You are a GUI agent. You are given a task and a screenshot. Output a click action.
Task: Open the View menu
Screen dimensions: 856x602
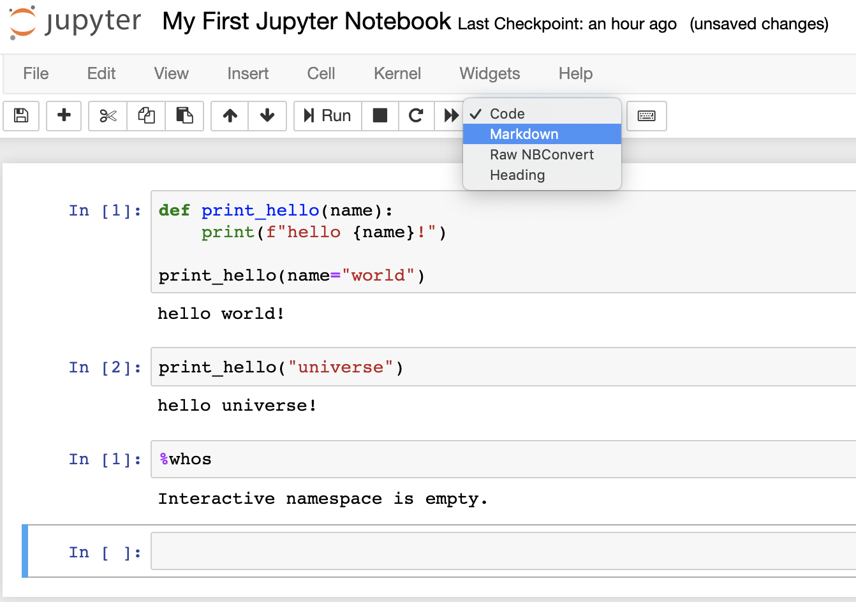172,73
